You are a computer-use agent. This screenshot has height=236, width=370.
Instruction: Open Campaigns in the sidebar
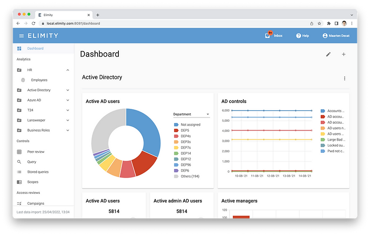pos(44,203)
